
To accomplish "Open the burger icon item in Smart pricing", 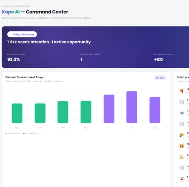I will [x=182, y=146].
